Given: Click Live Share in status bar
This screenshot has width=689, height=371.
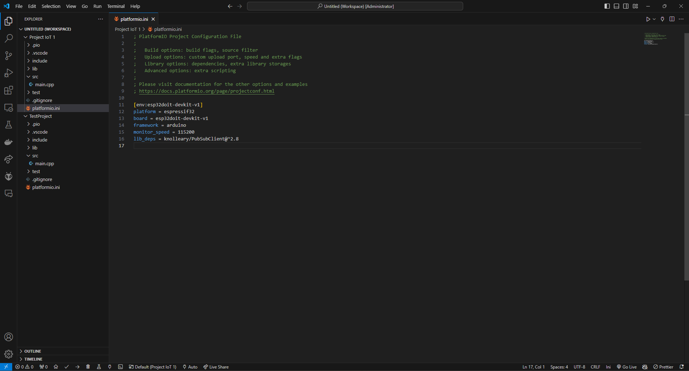Looking at the screenshot, I should click(216, 367).
